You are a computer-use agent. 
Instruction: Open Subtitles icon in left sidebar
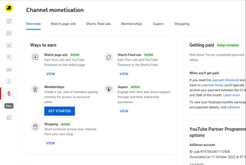[9, 70]
